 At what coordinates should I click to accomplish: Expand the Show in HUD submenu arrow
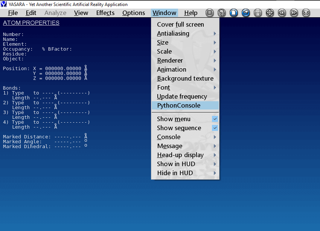tap(215, 164)
